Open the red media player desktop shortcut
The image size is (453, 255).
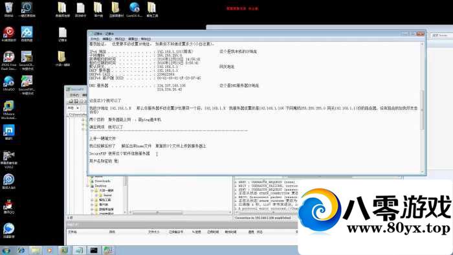pyautogui.click(x=8, y=34)
